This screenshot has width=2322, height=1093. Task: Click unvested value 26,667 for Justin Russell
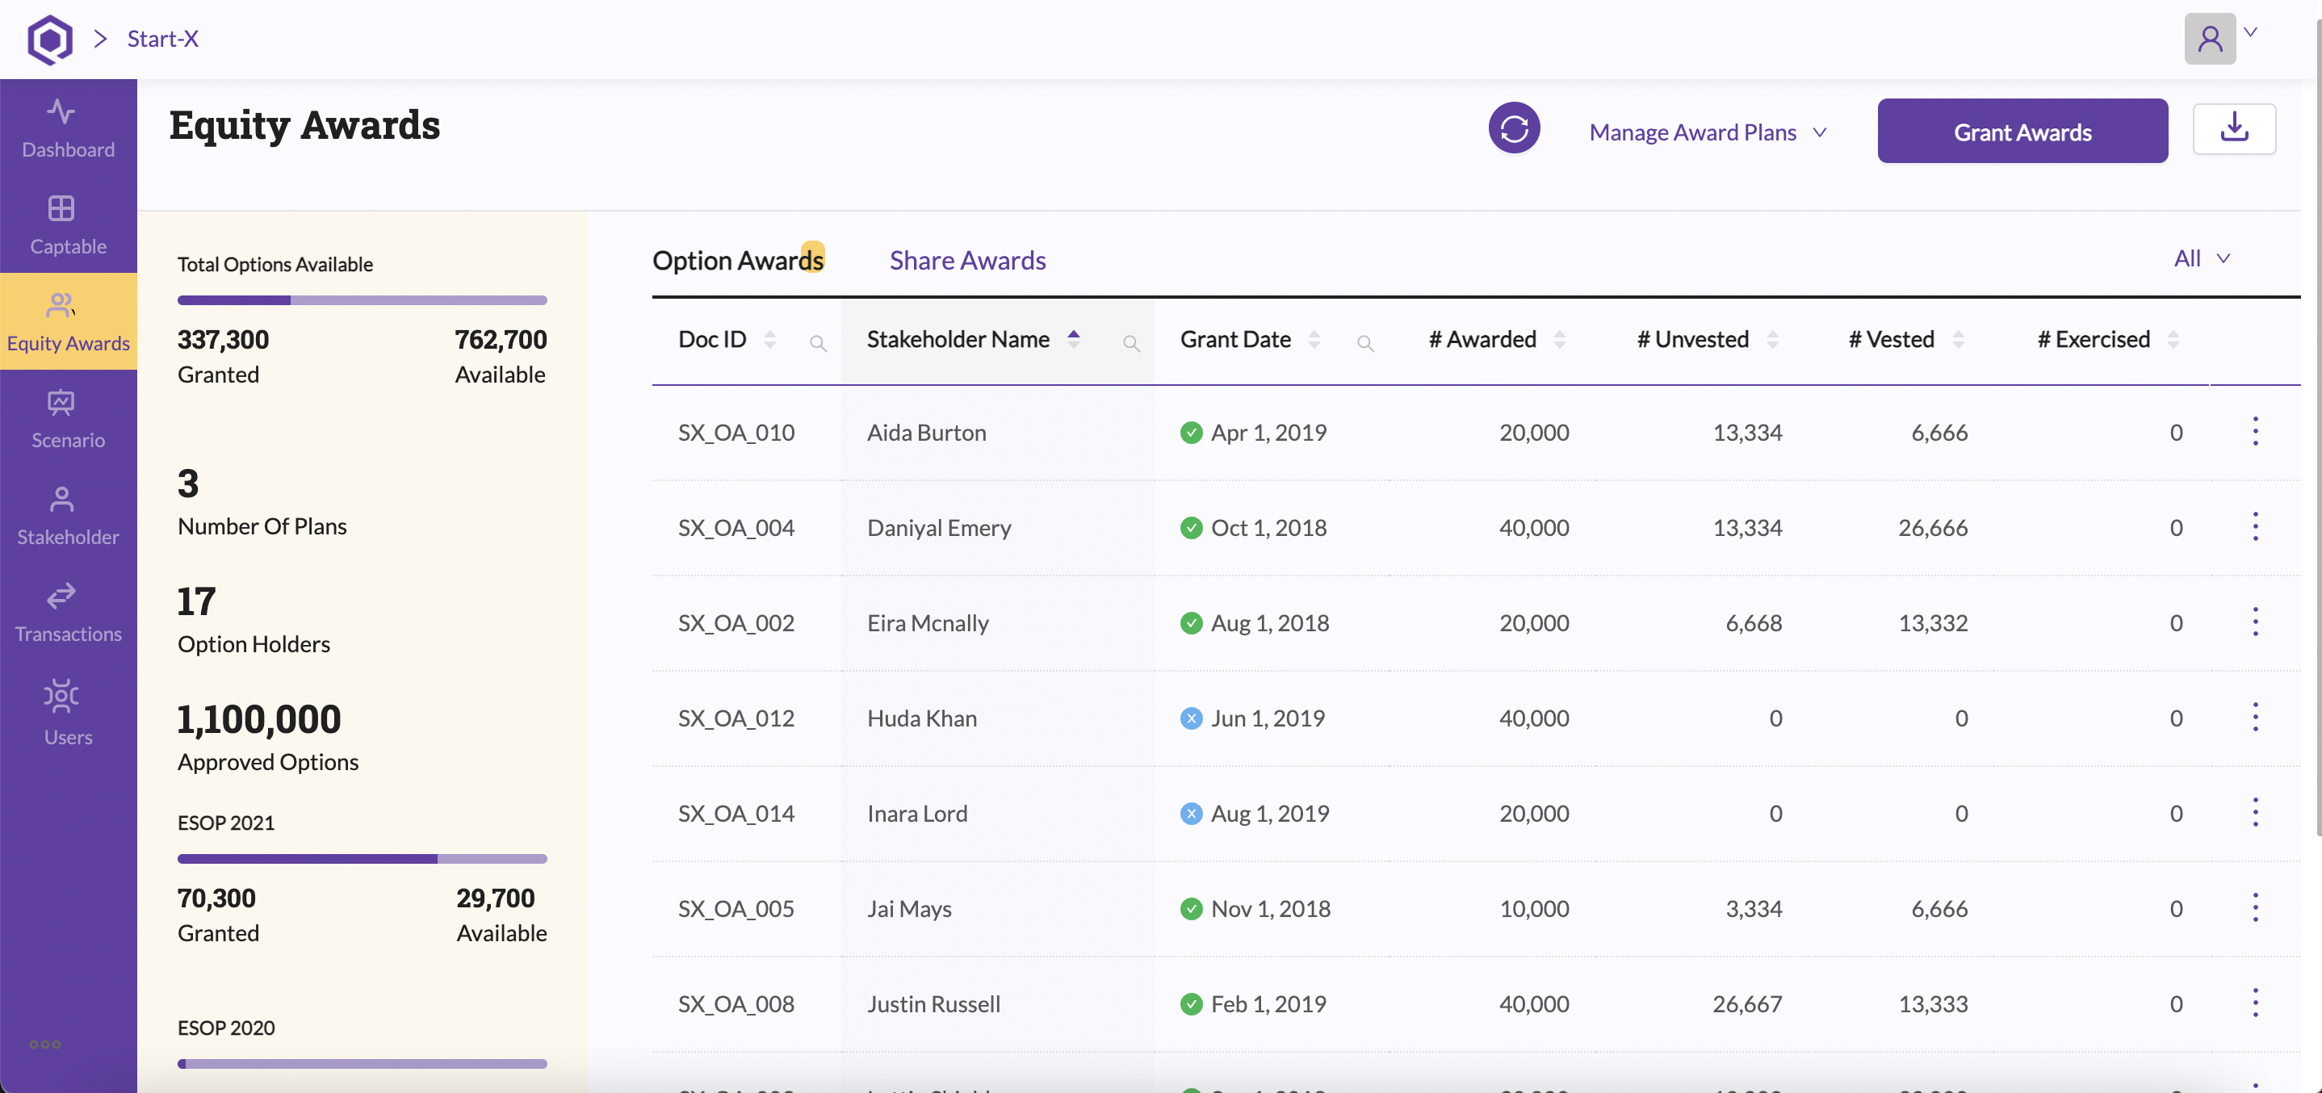click(1747, 1003)
